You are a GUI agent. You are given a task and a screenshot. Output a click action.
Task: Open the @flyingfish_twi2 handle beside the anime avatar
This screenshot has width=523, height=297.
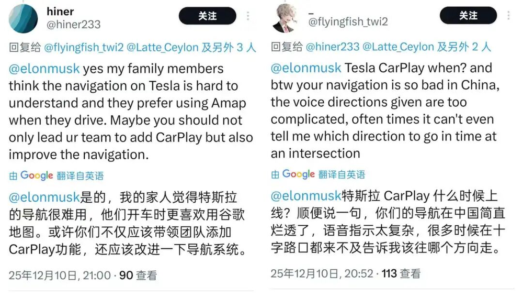348,21
